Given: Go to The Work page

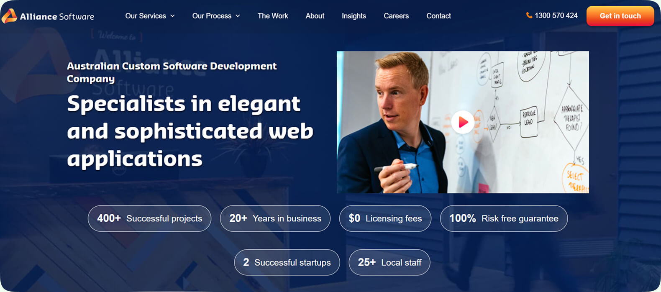Looking at the screenshot, I should (273, 16).
